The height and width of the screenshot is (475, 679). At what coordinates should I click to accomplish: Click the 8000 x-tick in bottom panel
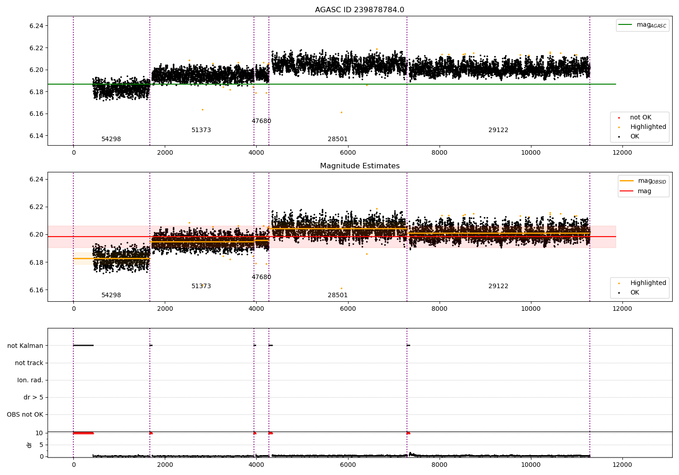tap(439, 465)
